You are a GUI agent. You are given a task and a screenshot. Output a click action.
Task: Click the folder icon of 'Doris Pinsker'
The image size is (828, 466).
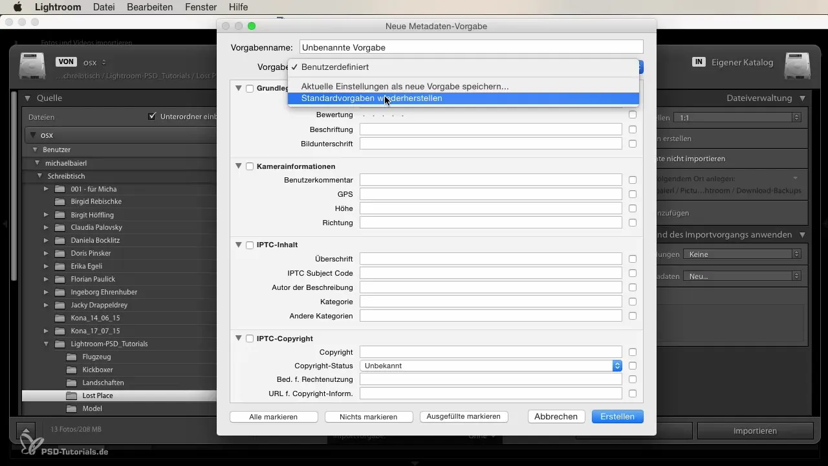[60, 253]
